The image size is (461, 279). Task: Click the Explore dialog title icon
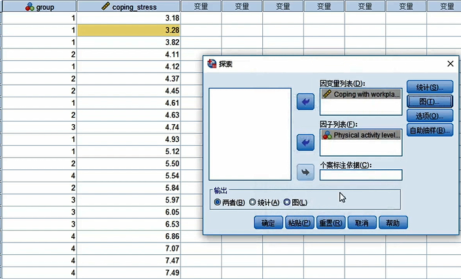tap(212, 63)
